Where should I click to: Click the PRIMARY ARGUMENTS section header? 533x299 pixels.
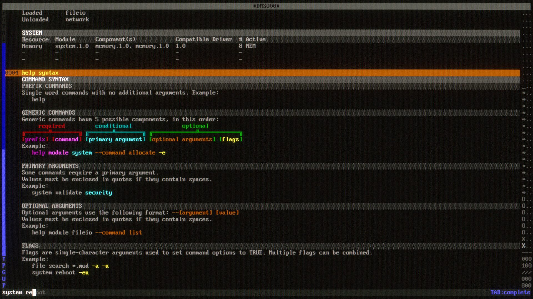point(50,166)
